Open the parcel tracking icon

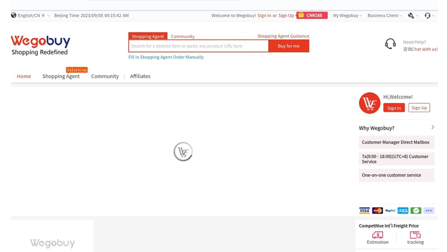pos(415,235)
